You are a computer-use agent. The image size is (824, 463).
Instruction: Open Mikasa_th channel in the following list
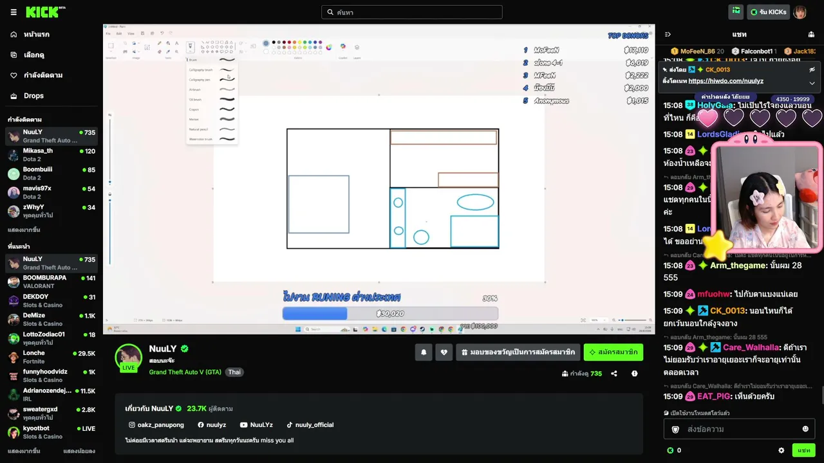point(51,155)
